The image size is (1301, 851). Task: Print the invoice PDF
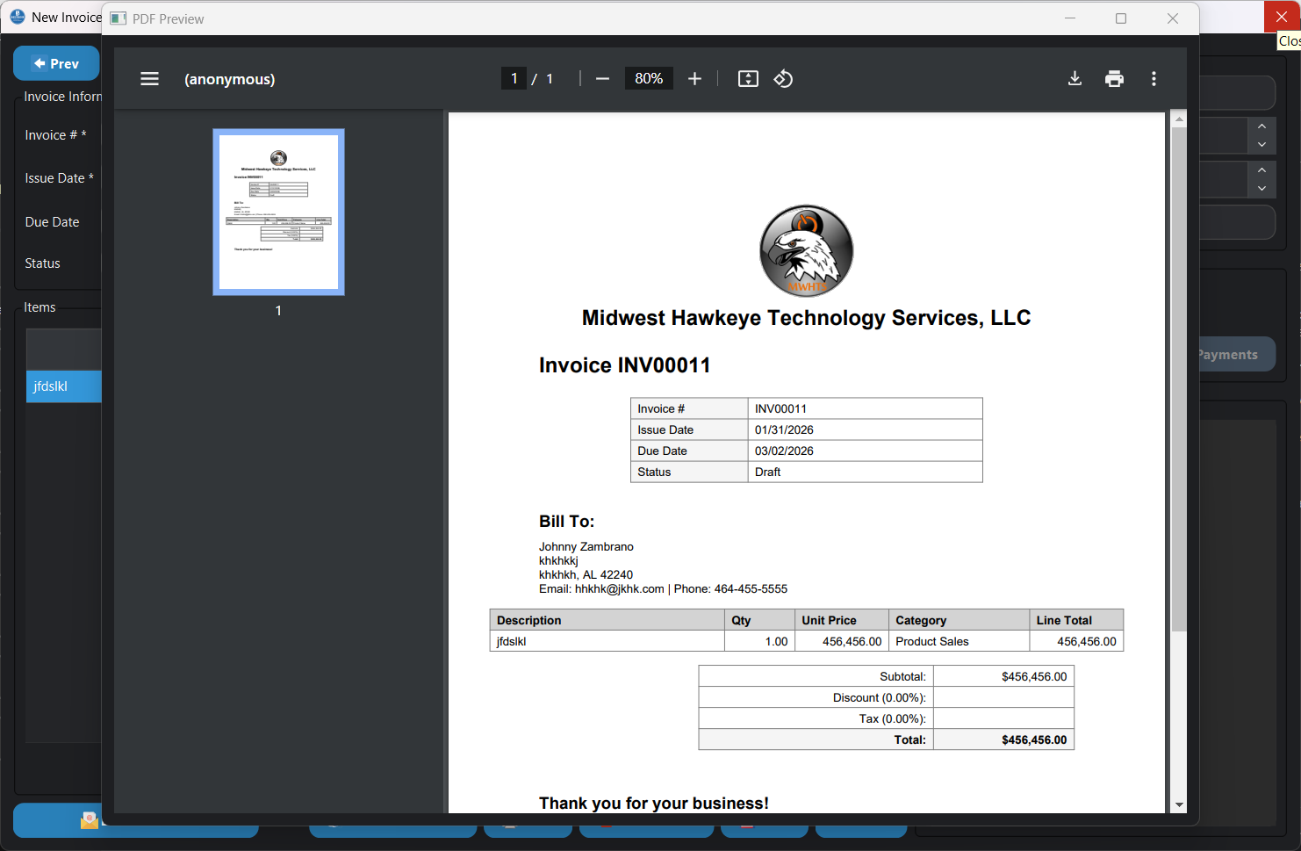[1114, 78]
